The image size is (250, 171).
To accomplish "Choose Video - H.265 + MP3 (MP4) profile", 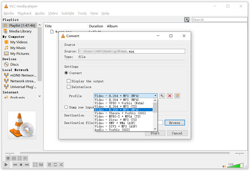I will [123, 110].
